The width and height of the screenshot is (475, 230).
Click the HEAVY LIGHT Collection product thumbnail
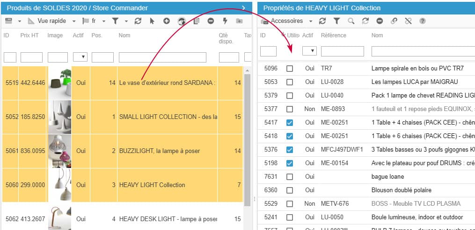59,185
